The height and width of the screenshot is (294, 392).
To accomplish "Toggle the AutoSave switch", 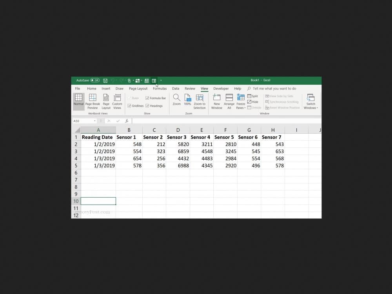I will 95,80.
